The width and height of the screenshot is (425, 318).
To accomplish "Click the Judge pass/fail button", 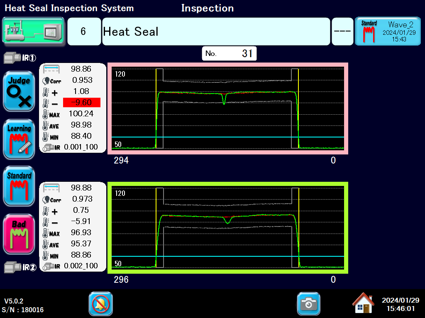I will click(19, 92).
